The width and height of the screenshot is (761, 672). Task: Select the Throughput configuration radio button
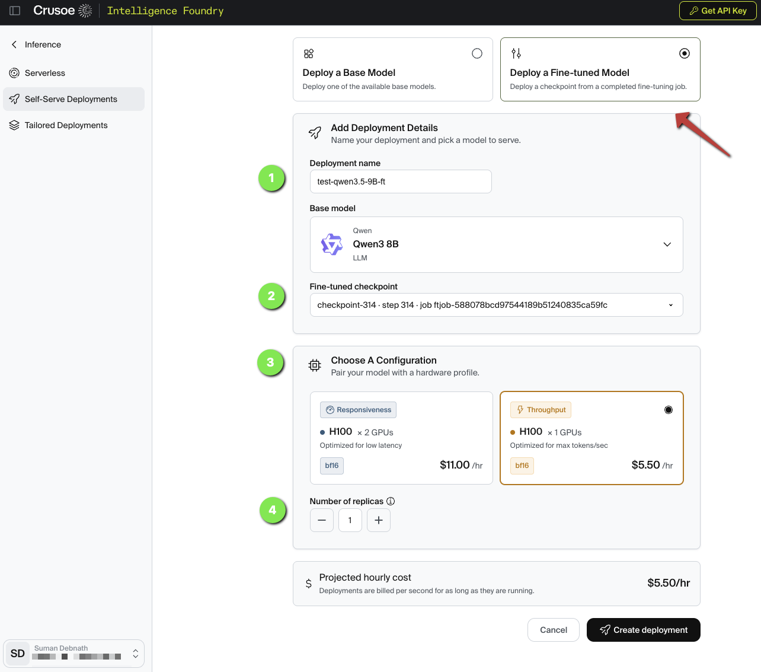(669, 410)
